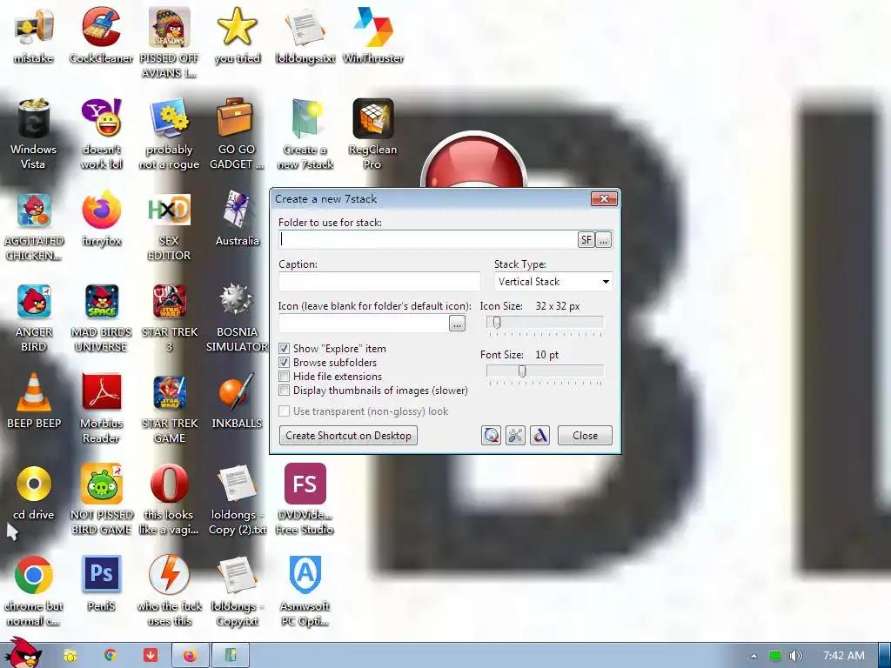Select the ANGER BIRD desktop icon
The image size is (891, 668).
click(34, 317)
